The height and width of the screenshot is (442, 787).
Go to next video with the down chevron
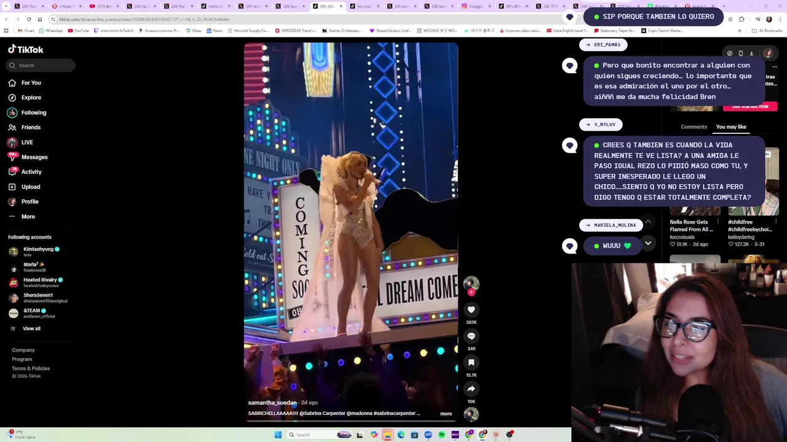648,244
